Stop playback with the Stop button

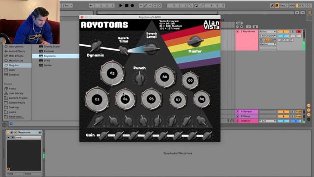coord(127,5)
